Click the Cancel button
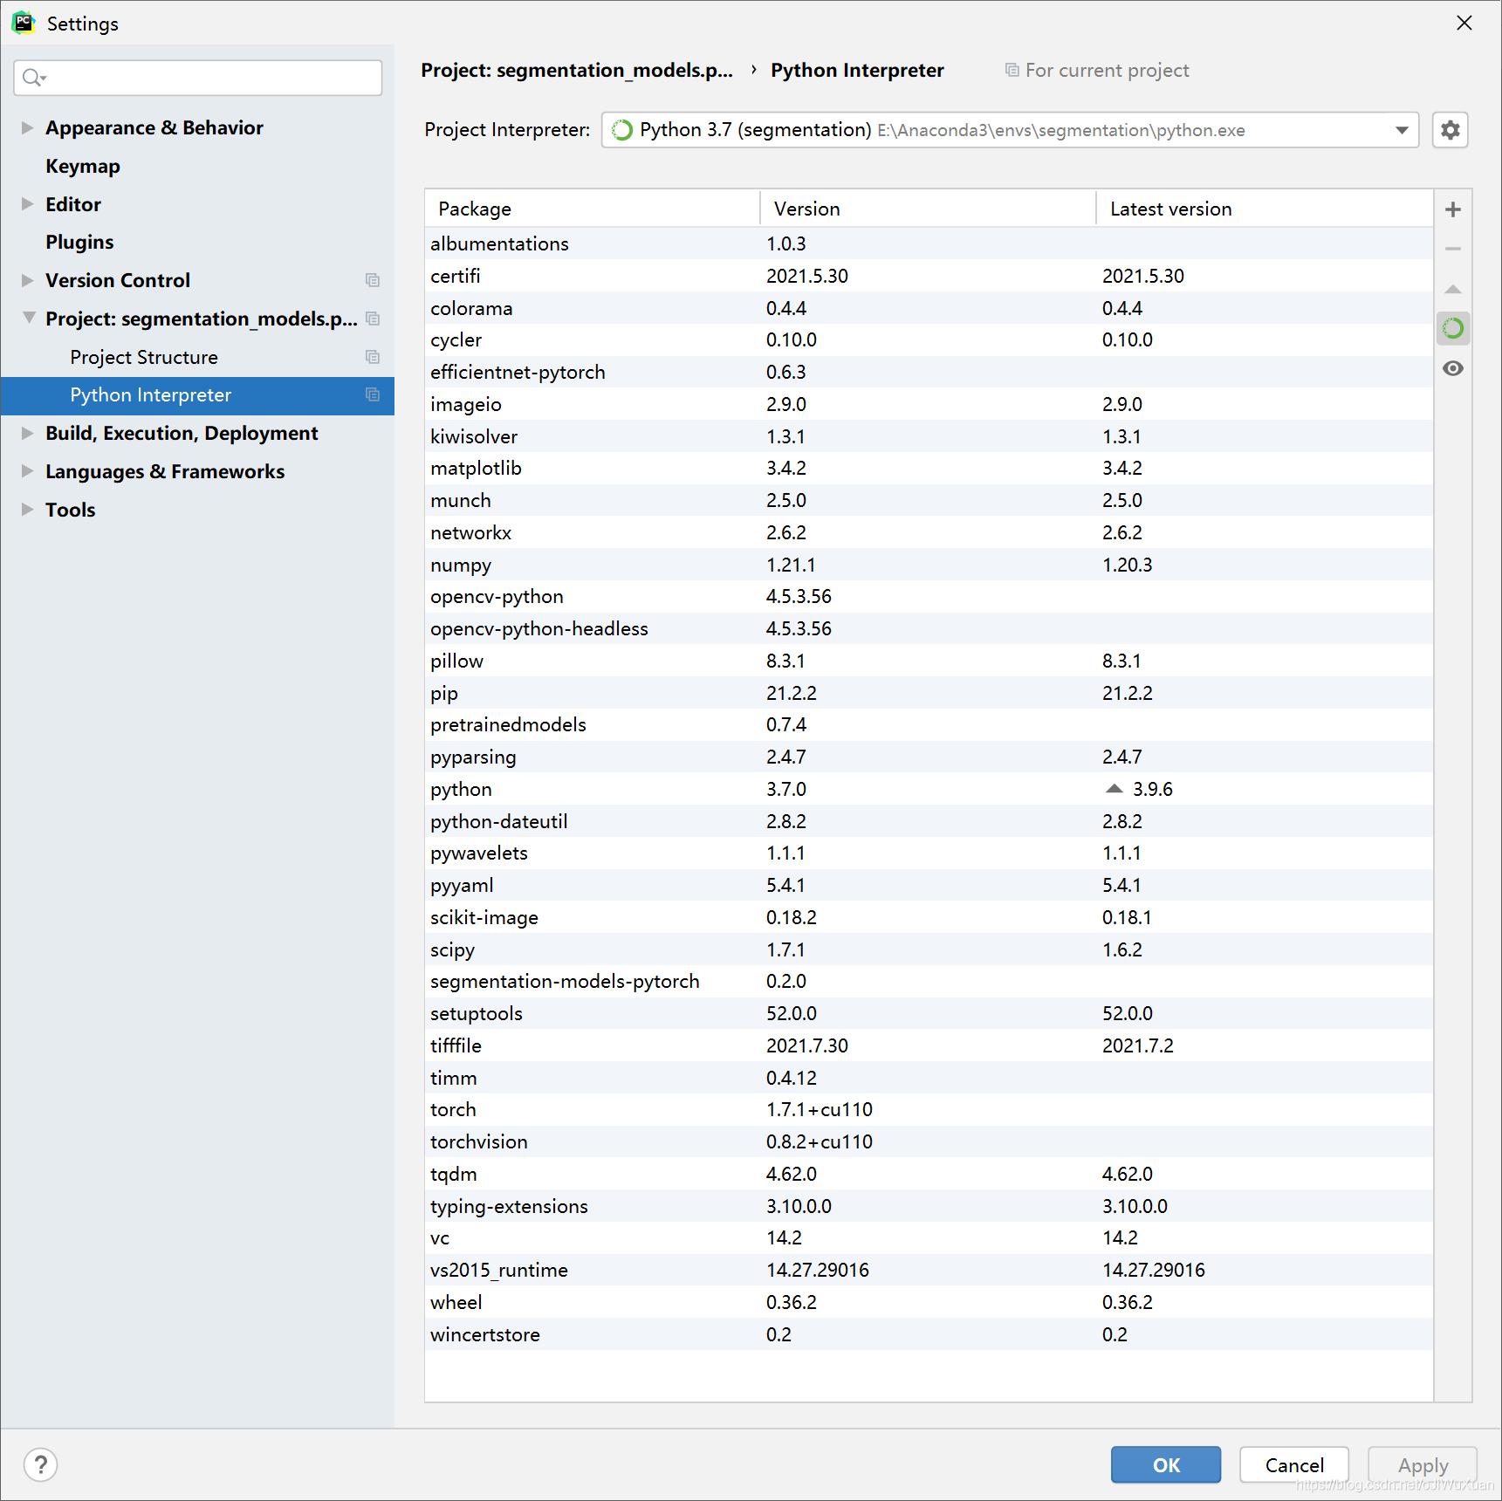The height and width of the screenshot is (1501, 1502). (1294, 1464)
